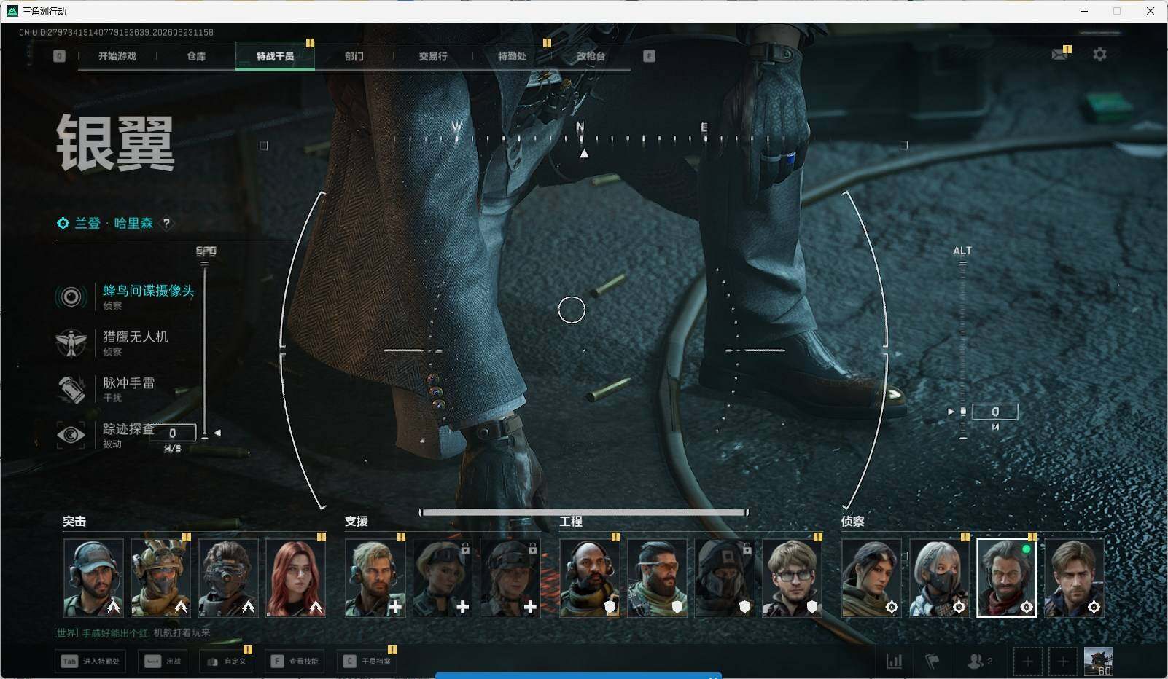Open the 部门 tab

(354, 56)
